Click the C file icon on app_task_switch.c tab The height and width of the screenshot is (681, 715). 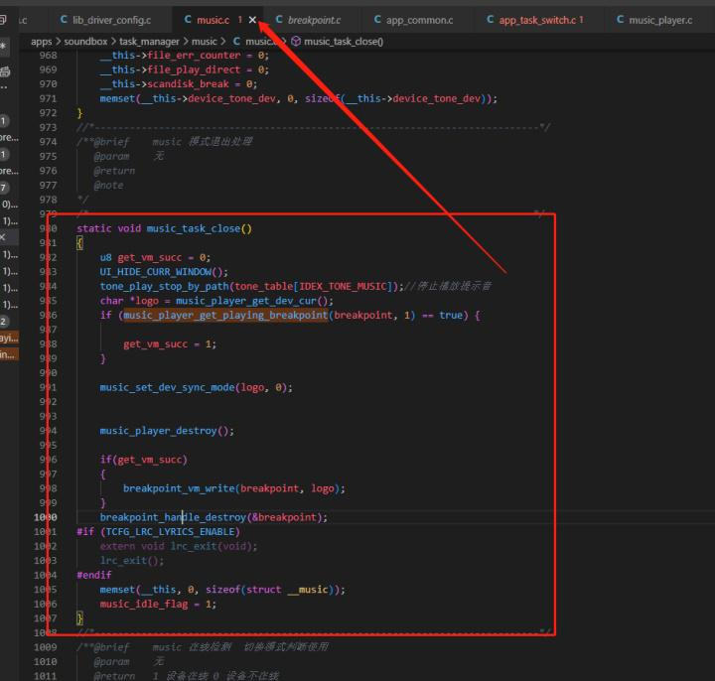[x=491, y=20]
